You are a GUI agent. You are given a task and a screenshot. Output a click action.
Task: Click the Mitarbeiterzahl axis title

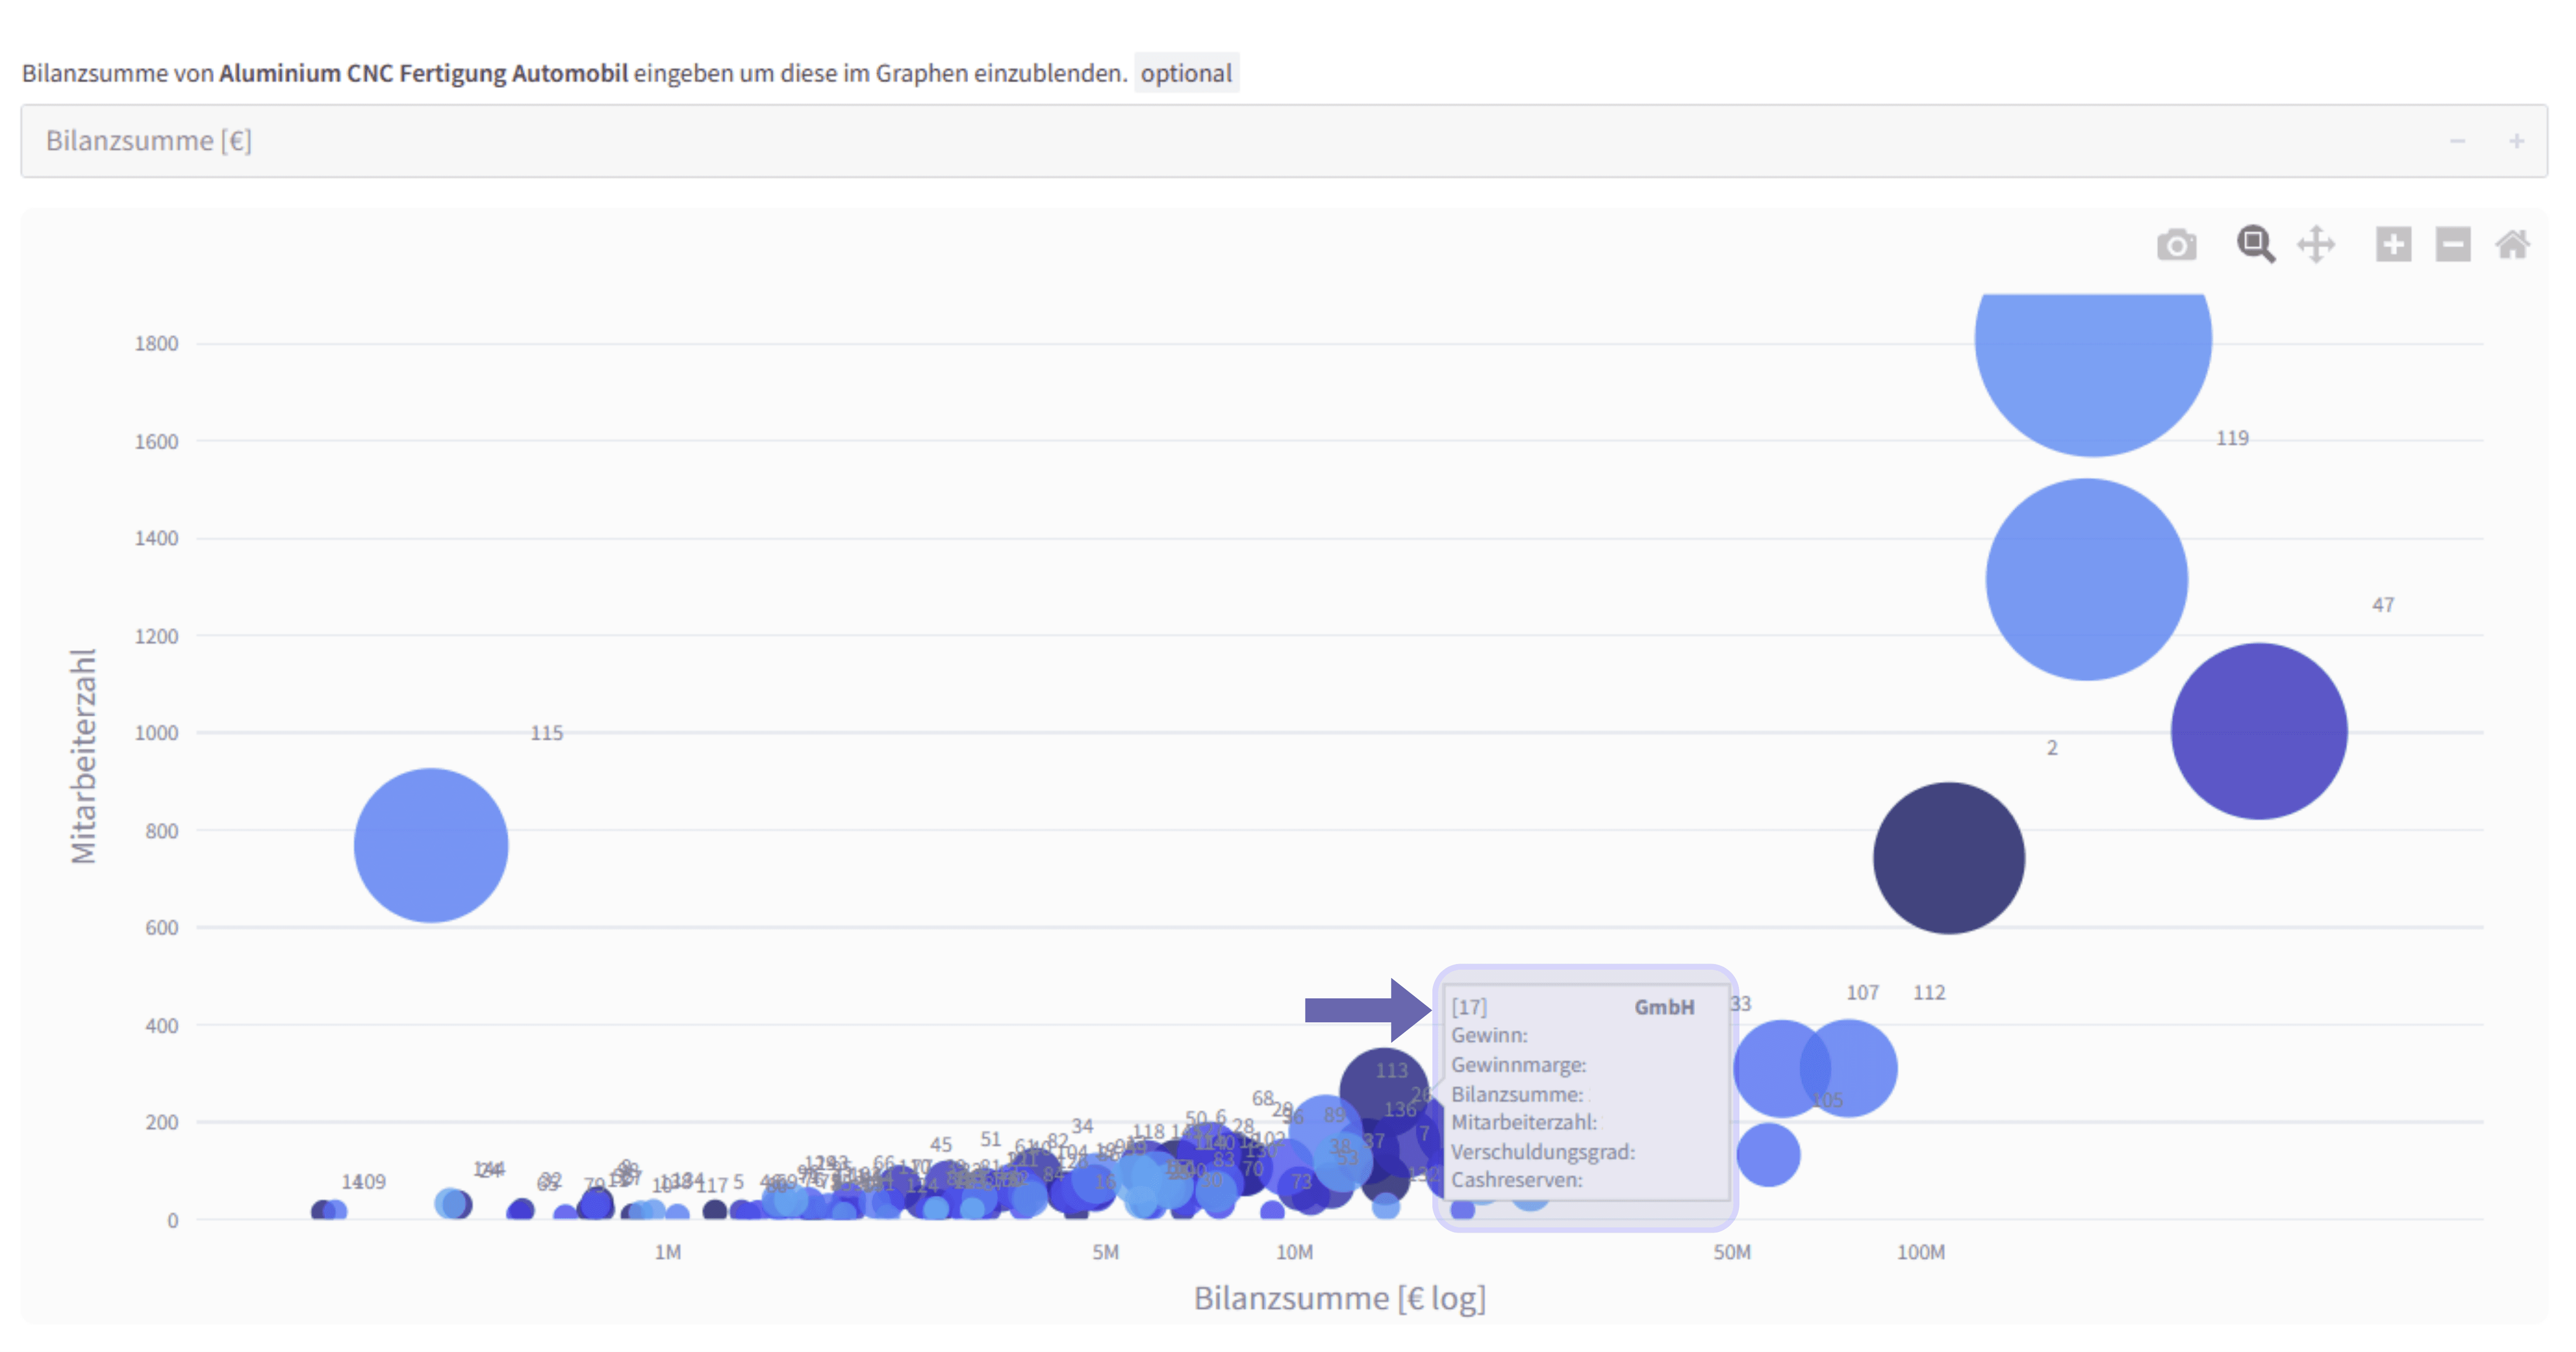pyautogui.click(x=84, y=756)
